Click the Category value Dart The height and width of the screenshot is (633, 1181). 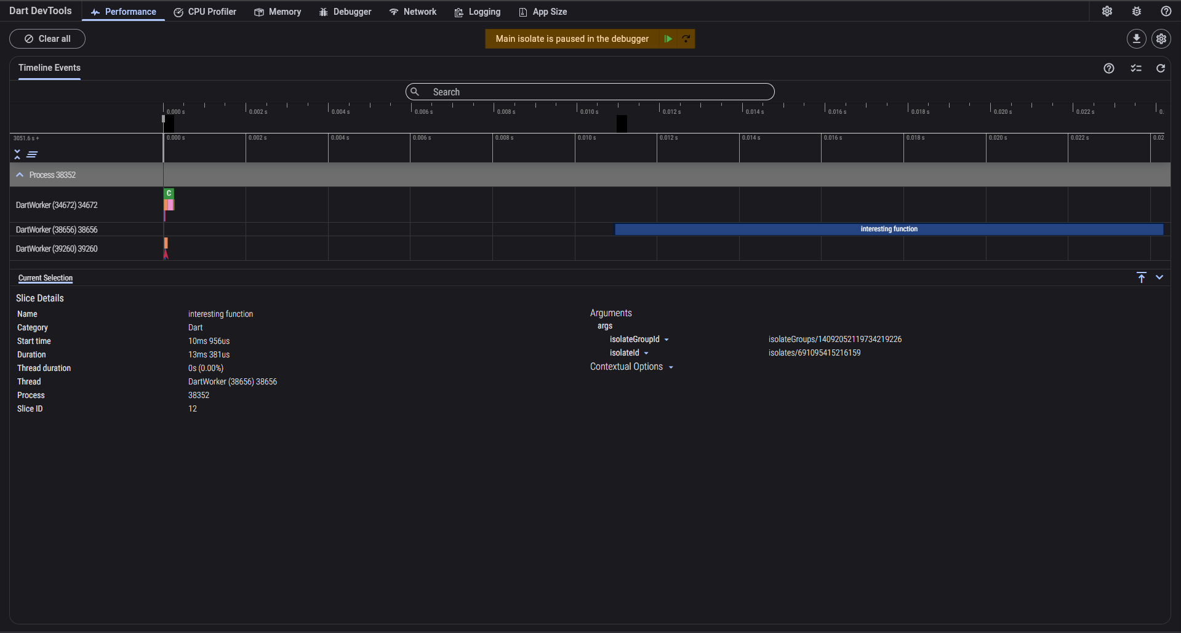195,327
